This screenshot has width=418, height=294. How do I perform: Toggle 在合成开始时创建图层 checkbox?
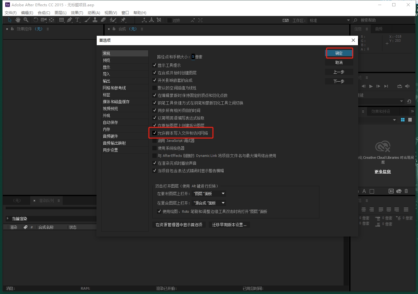pos(155,73)
